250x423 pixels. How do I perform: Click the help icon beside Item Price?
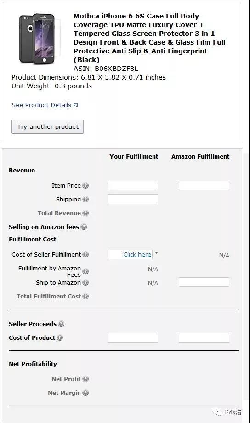(85, 186)
